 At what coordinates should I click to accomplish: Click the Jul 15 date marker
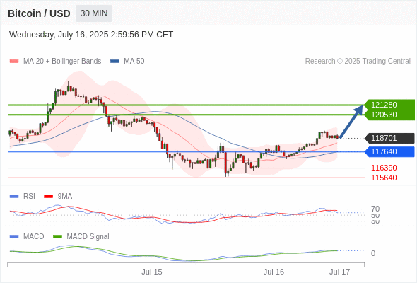[x=151, y=272]
